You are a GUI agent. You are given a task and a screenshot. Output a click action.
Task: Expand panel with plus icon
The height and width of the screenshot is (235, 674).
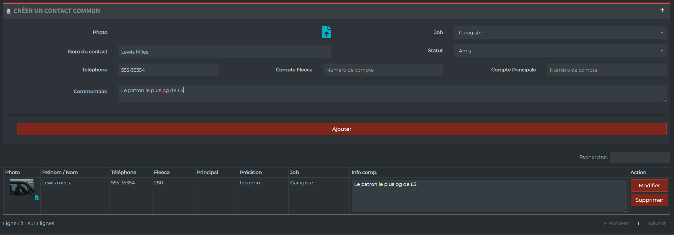click(662, 10)
